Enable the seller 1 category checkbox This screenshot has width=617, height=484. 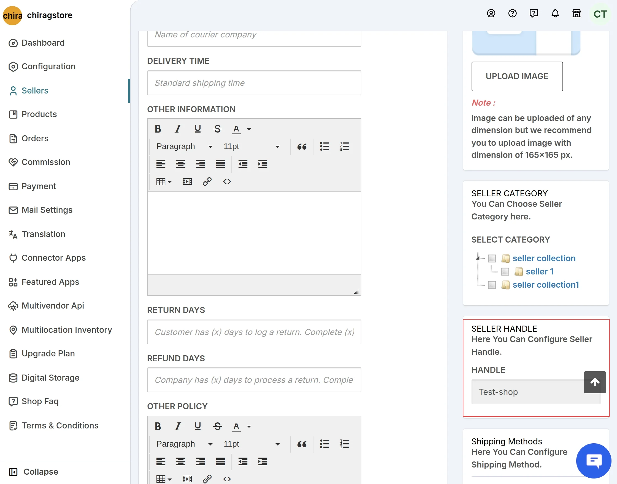(505, 271)
